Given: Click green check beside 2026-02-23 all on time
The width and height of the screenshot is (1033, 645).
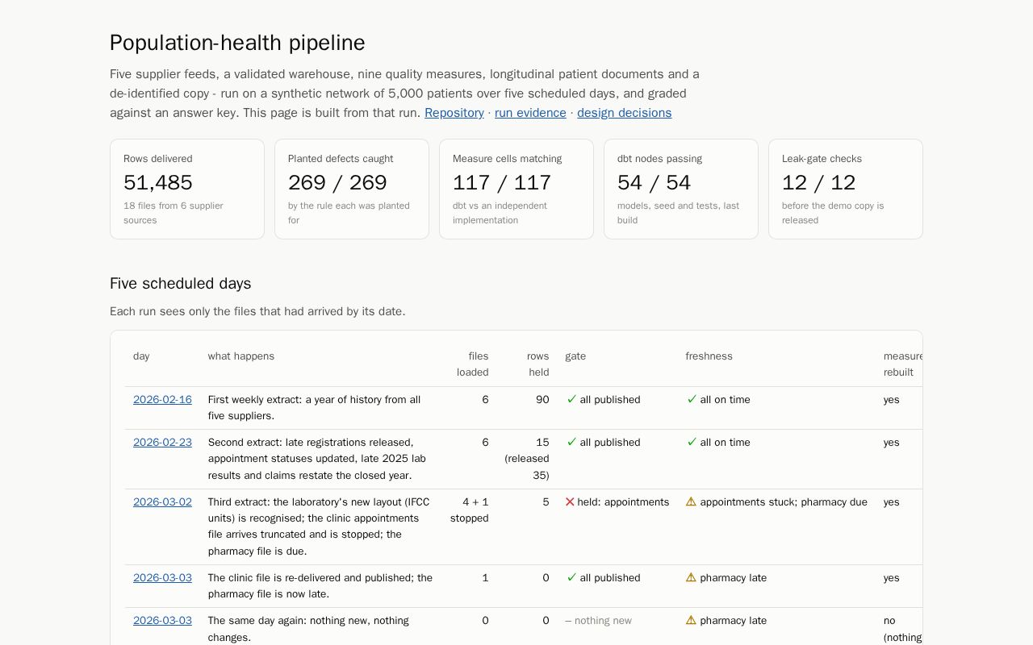Looking at the screenshot, I should pos(692,442).
